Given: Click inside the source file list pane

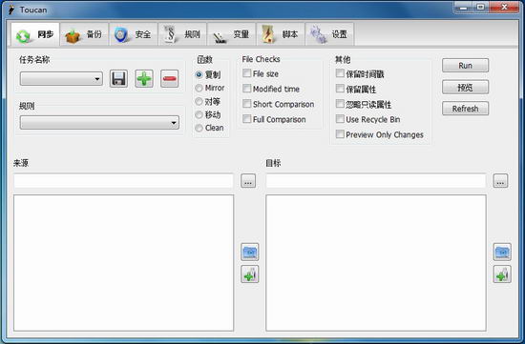Looking at the screenshot, I should (123, 263).
